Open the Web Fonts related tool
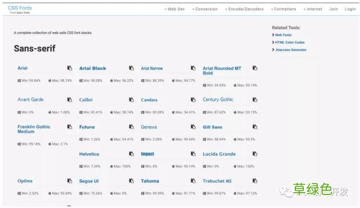Viewport: 360px width, 208px height. 283,35
